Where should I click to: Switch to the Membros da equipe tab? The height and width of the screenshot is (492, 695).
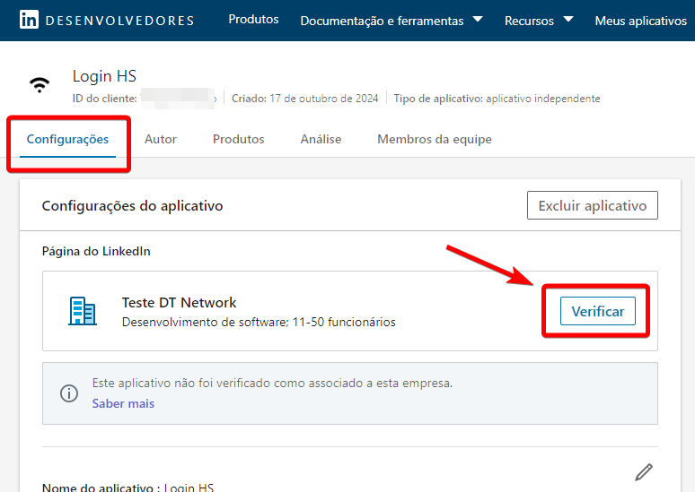tap(434, 140)
